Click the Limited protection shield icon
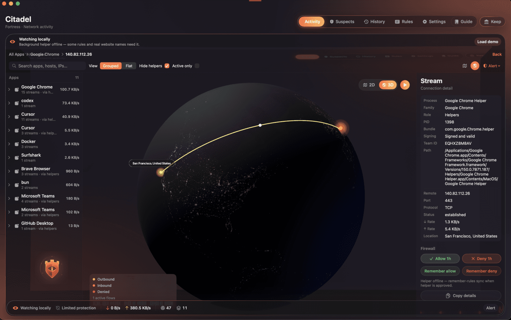 tap(58, 308)
